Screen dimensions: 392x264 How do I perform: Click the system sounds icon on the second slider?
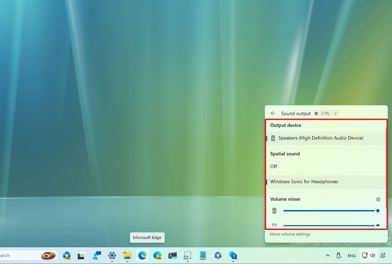coord(274,225)
